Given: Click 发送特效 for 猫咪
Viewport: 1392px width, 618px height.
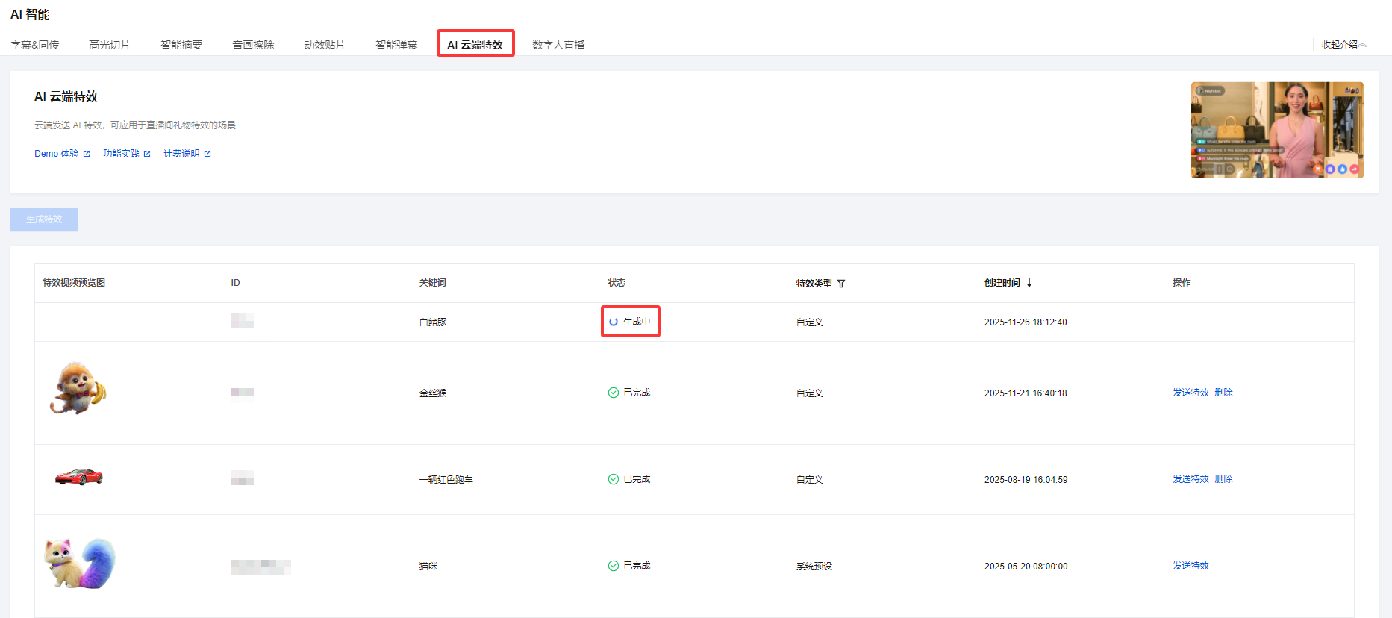Looking at the screenshot, I should pos(1190,566).
